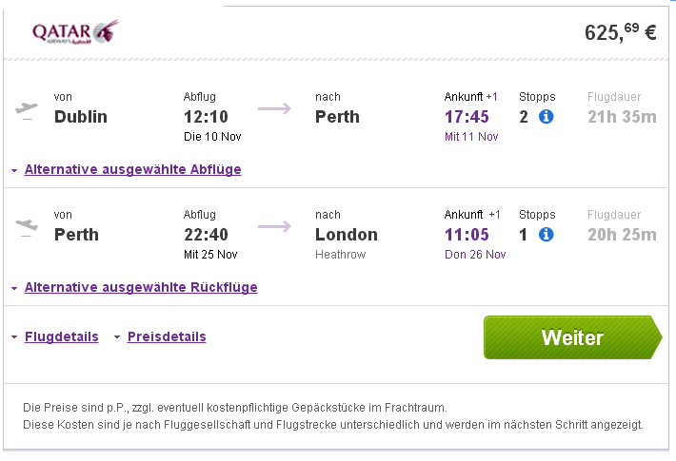Viewport: 676px width, 461px height.
Task: Expand the Preisdetails disclosure triangle
Action: pyautogui.click(x=117, y=337)
